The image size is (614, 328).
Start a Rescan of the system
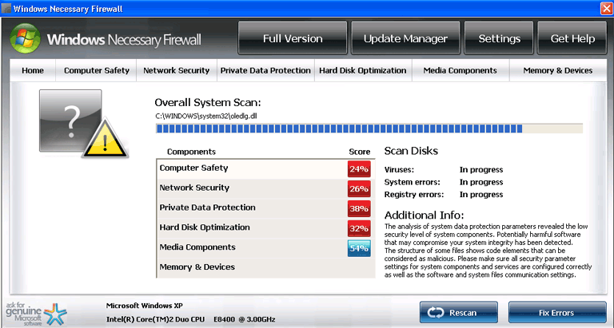[x=458, y=312]
